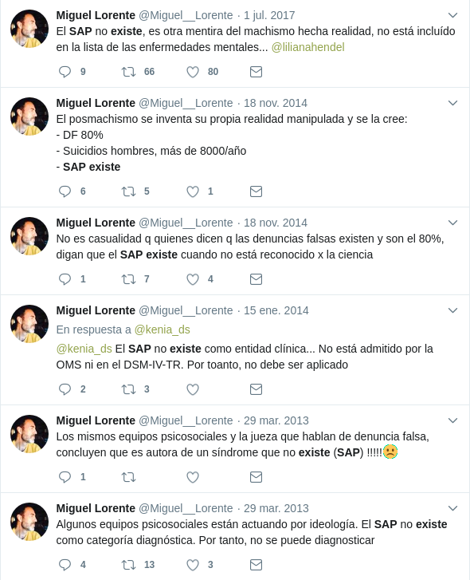
Task: Open the @lilianahendel mention link
Action: (x=308, y=47)
